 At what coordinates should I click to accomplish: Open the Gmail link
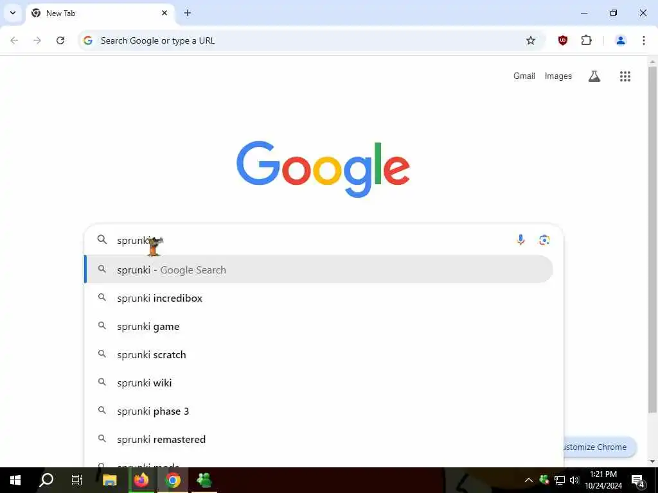(524, 76)
